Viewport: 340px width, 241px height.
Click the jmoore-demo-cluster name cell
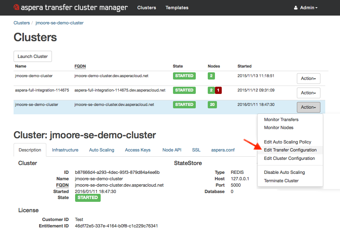[34, 76]
